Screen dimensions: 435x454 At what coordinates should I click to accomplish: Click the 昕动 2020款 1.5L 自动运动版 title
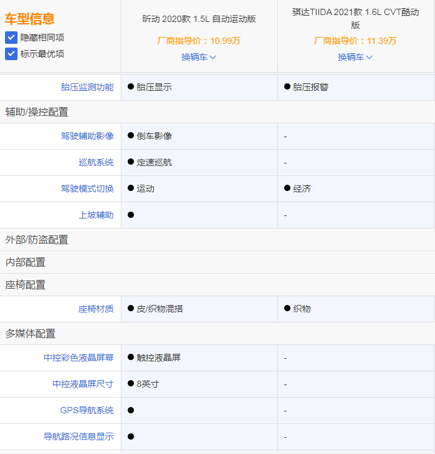tap(198, 19)
